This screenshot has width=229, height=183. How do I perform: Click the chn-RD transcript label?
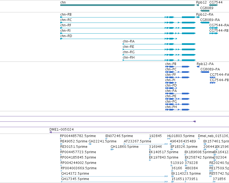pos(66,36)
